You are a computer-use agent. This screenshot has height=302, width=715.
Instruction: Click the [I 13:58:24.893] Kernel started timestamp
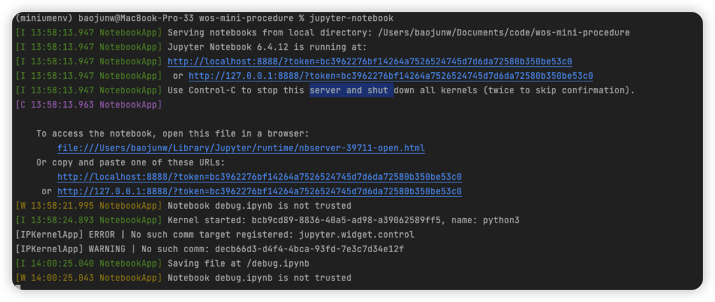pos(89,221)
